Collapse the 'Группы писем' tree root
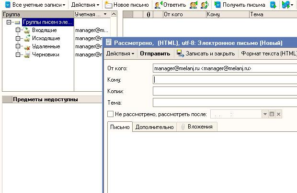Viewport: 297px width, 193px height. coord(9,22)
